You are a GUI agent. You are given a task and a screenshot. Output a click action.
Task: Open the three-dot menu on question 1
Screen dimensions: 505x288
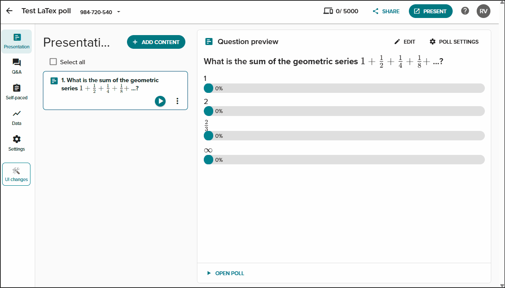[177, 101]
